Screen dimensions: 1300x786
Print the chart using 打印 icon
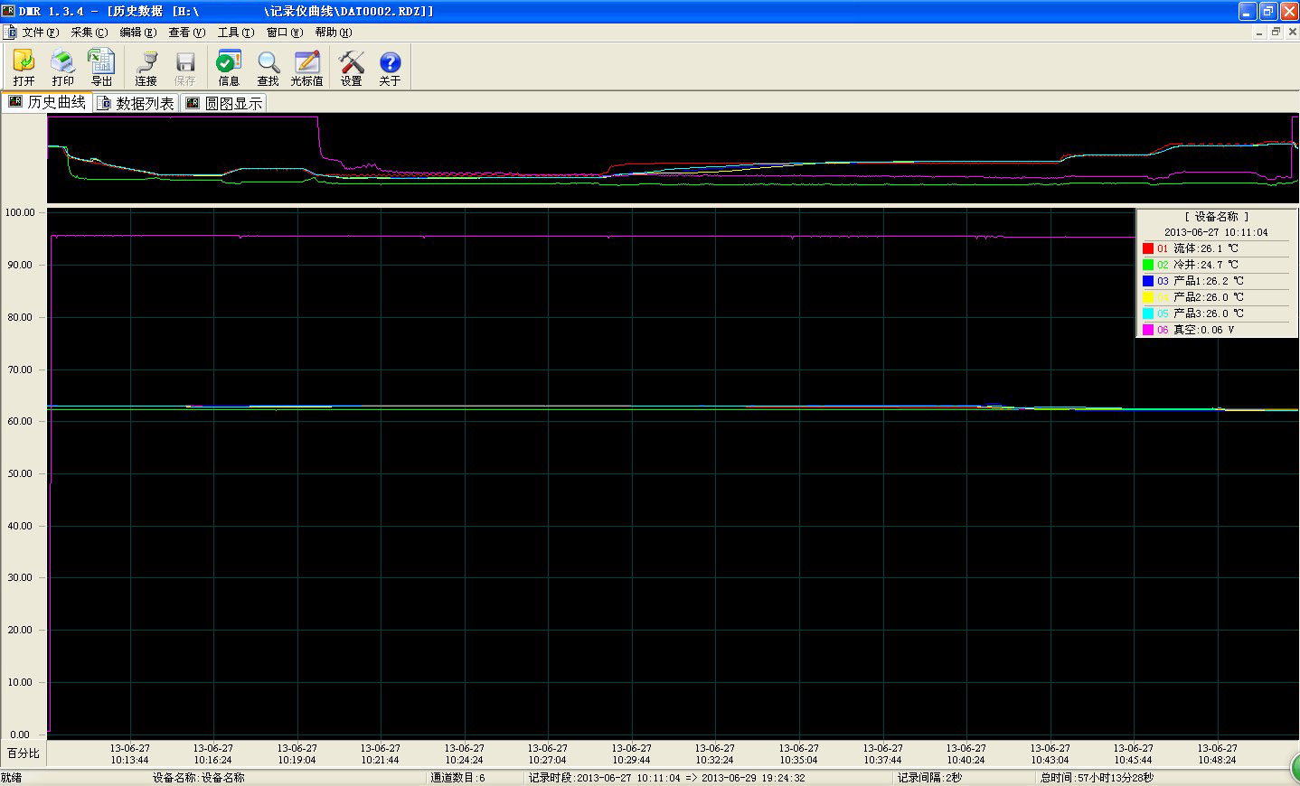(x=62, y=68)
